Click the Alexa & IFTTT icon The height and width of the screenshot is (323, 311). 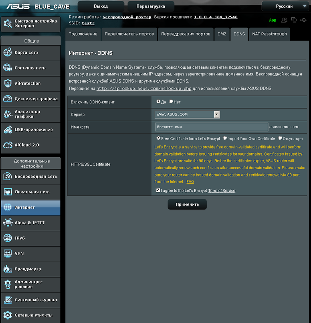coord(8,222)
